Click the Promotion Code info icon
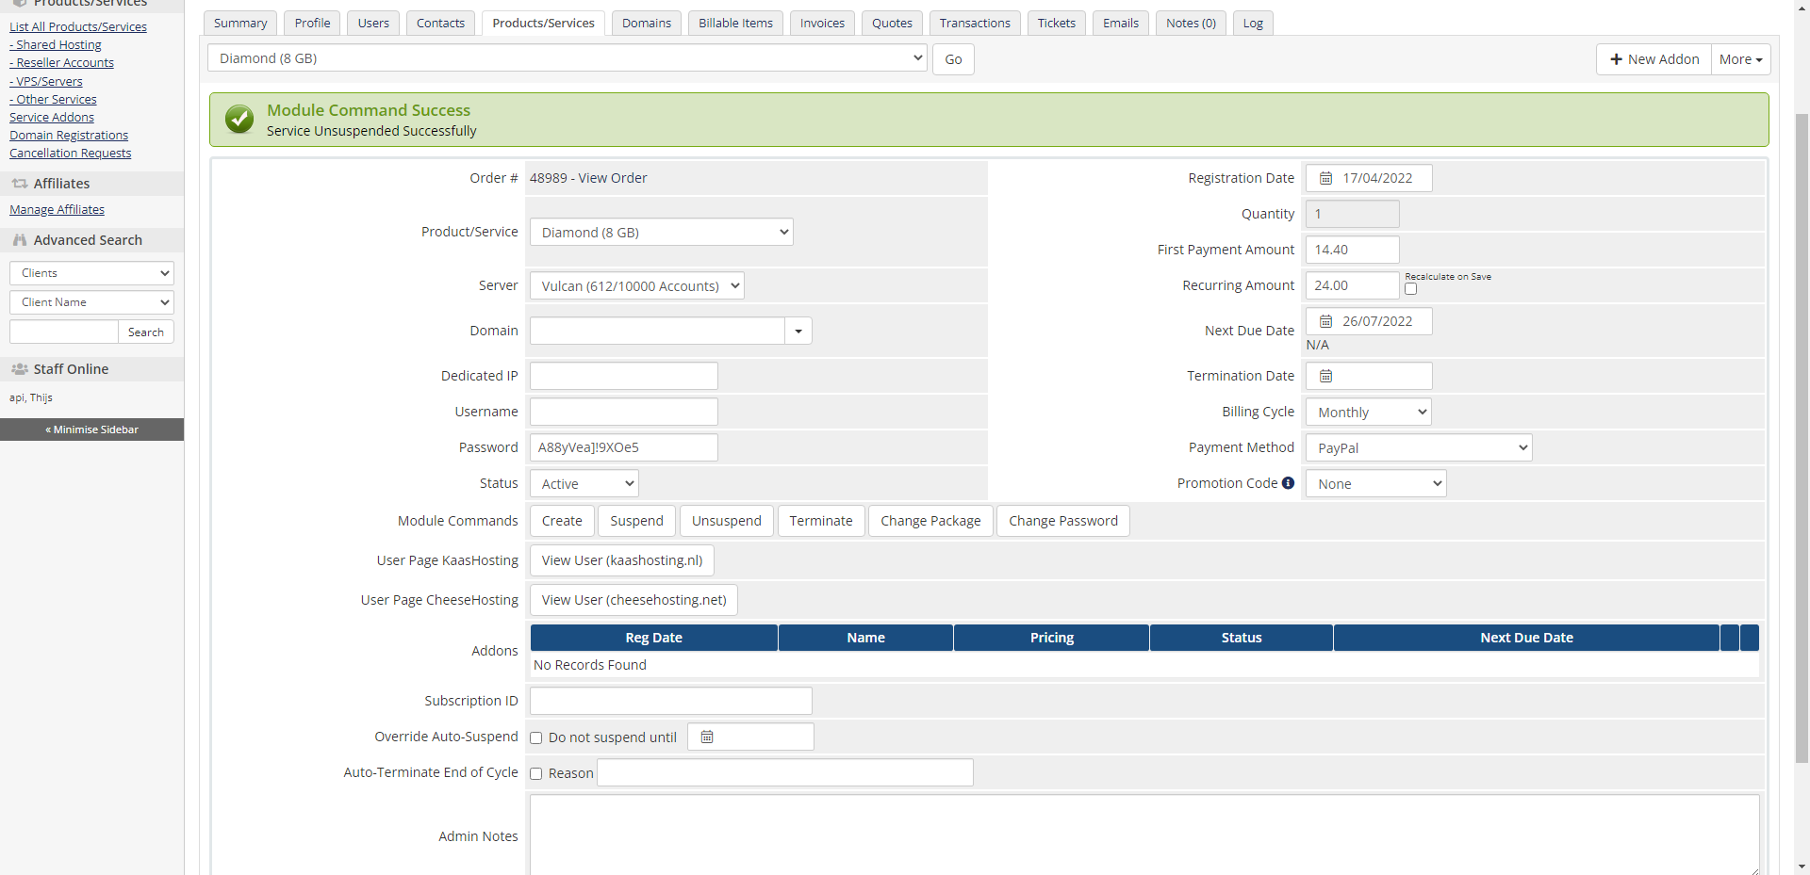The height and width of the screenshot is (875, 1810). coord(1288,483)
